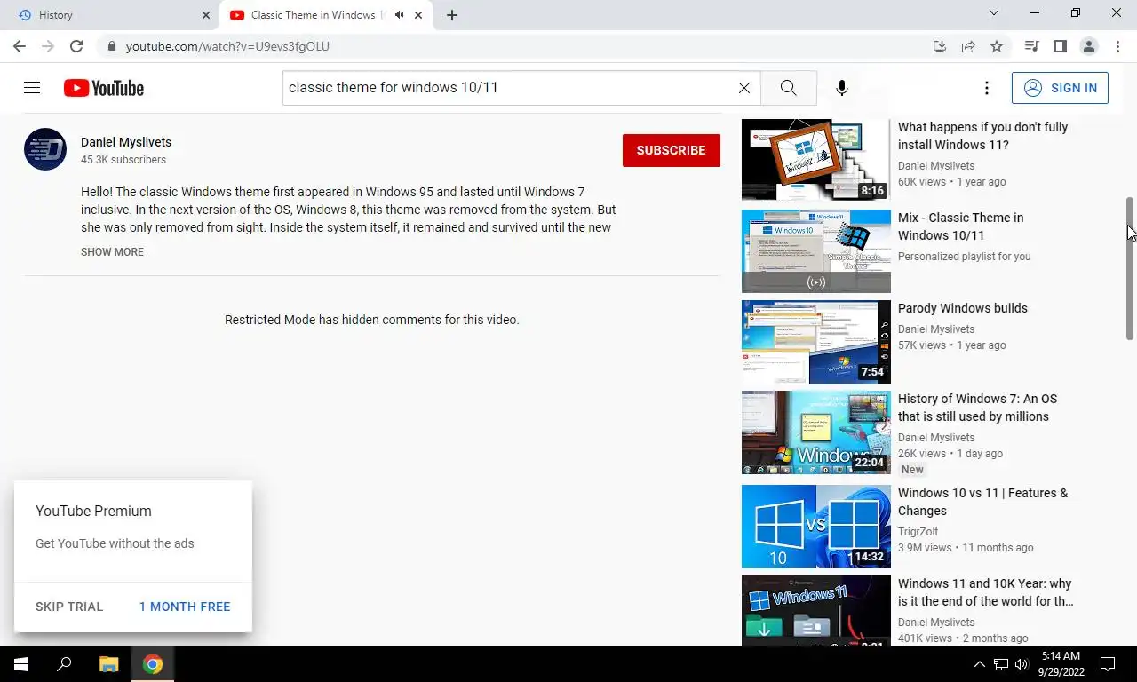Click SKIP TRIAL in Premium popup
This screenshot has width=1137, height=682.
69,607
